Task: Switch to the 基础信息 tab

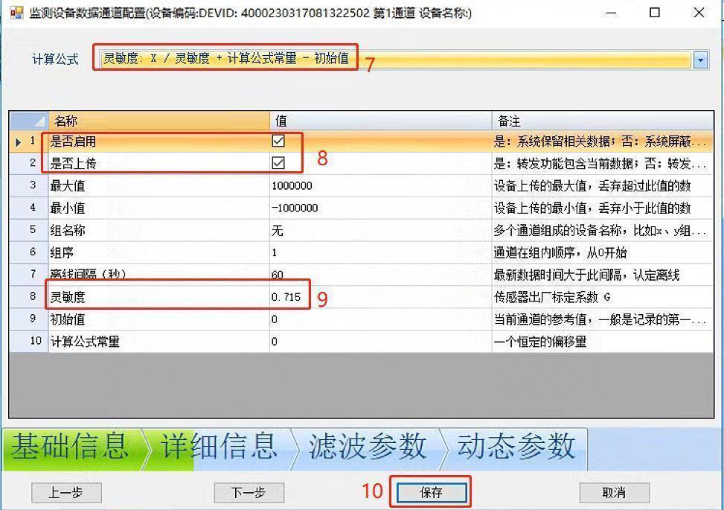Action: pos(70,447)
